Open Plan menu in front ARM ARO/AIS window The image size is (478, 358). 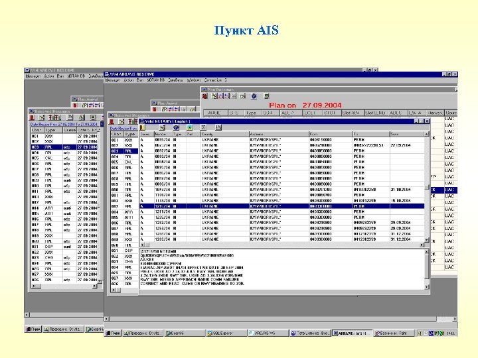pyautogui.click(x=139, y=80)
